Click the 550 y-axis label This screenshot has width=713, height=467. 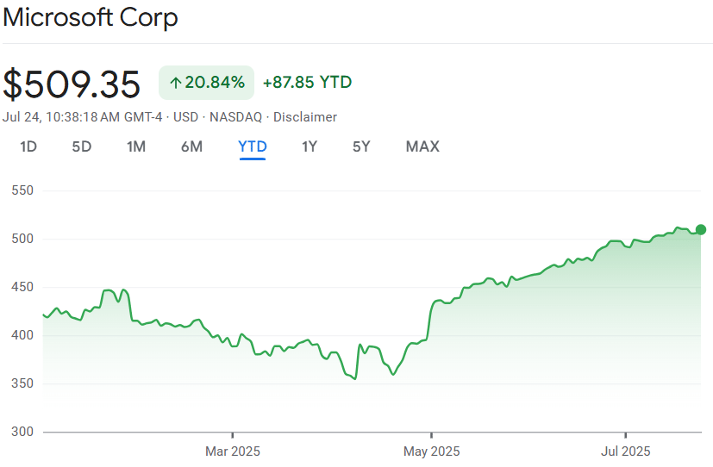coord(22,190)
